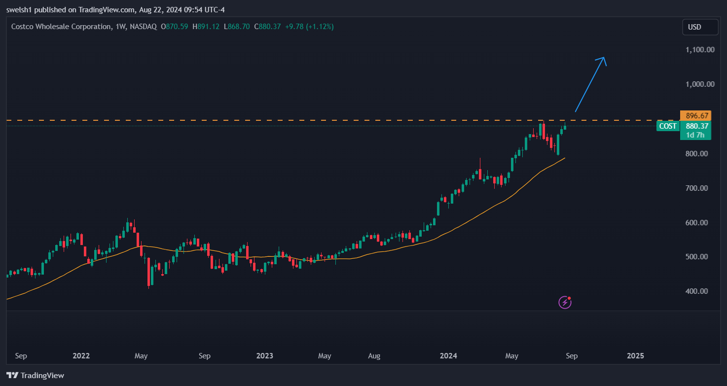Click the purple lightning bolt event icon
The width and height of the screenshot is (727, 386).
click(565, 302)
